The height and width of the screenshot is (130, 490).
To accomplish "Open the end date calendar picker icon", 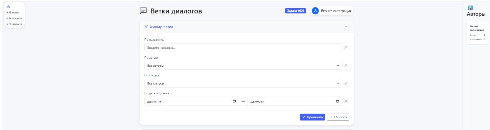I will 338,101.
